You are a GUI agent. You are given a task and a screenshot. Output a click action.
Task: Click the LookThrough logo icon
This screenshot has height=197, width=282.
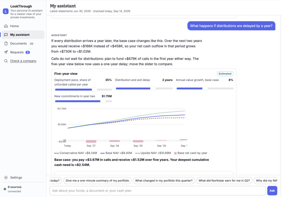6,11
